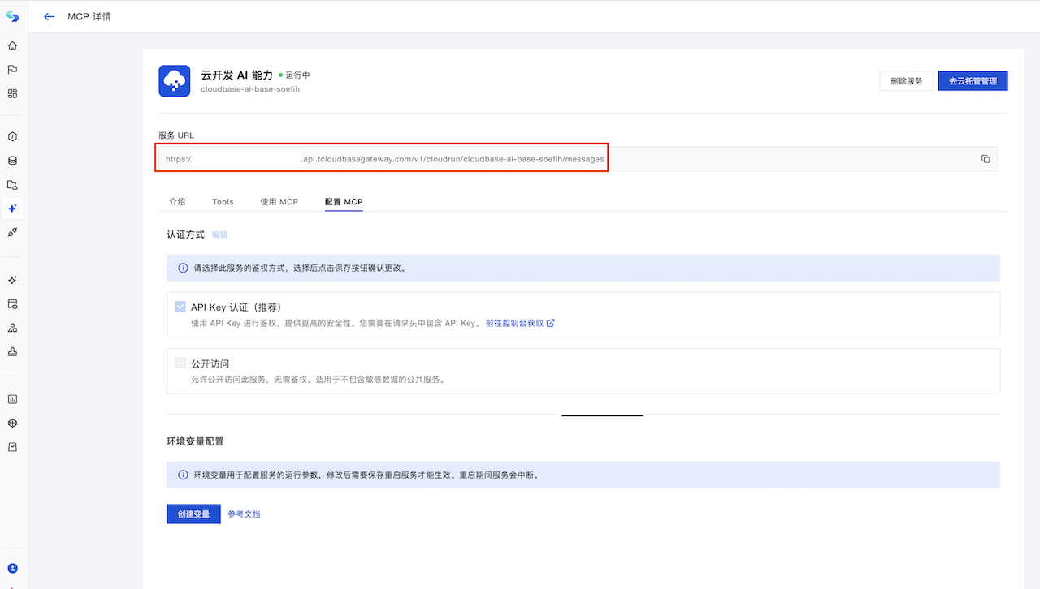This screenshot has width=1040, height=589.
Task: Click the flag icon in sidebar
Action: (12, 70)
